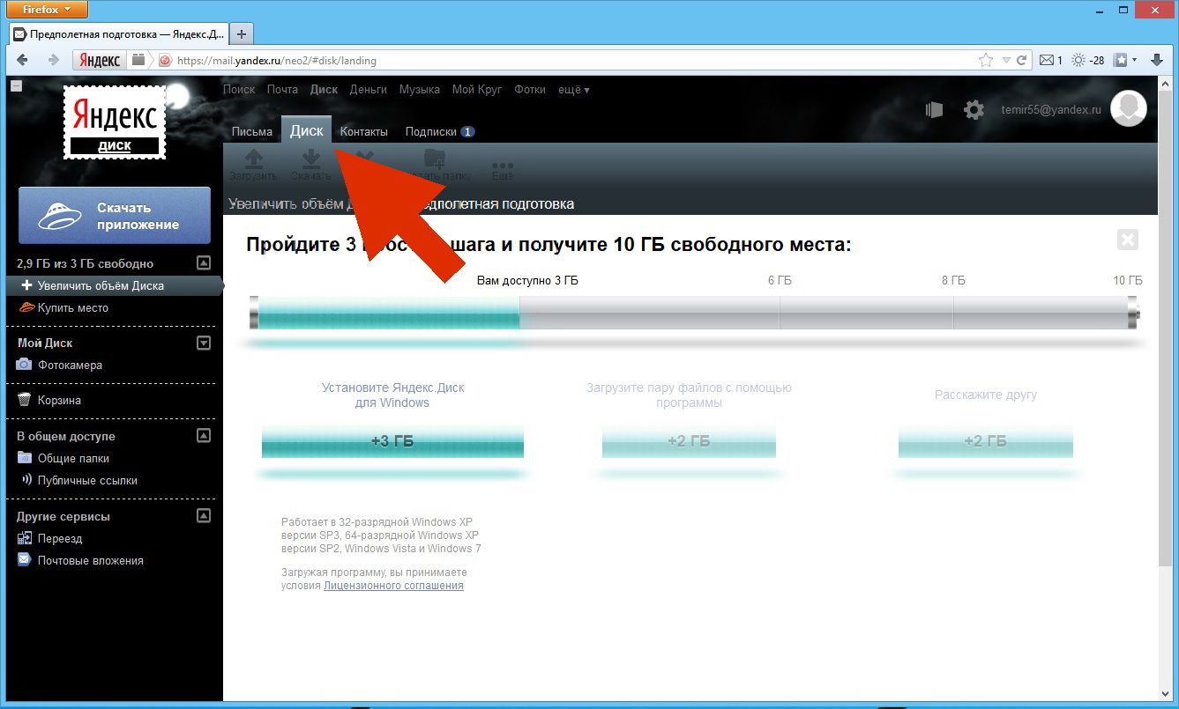
Task: Click the temir55@yandex.ru account name
Action: click(x=1051, y=110)
